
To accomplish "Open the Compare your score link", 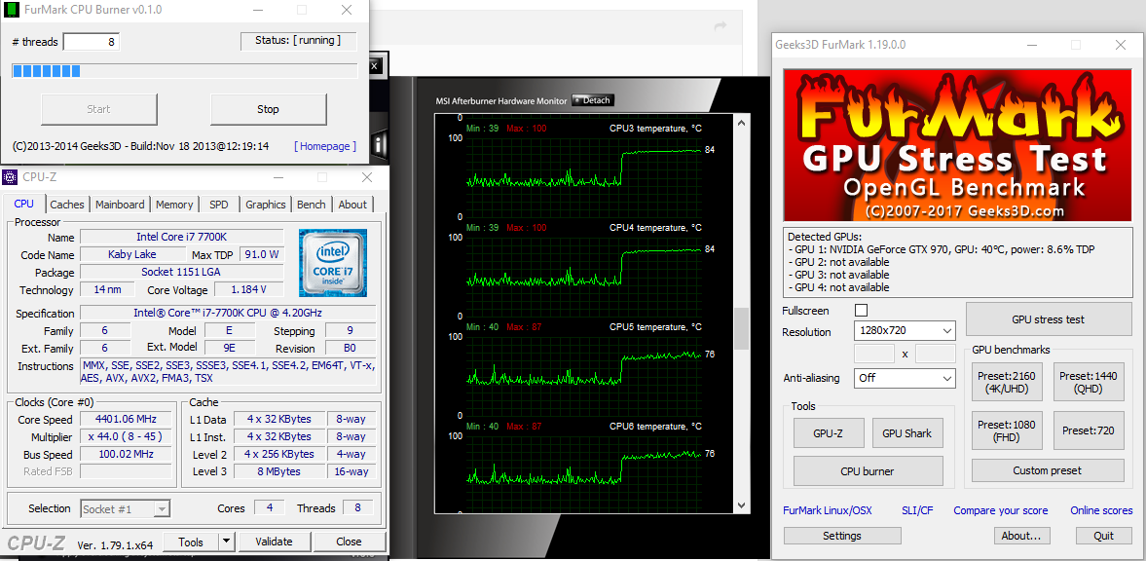I will [1001, 510].
